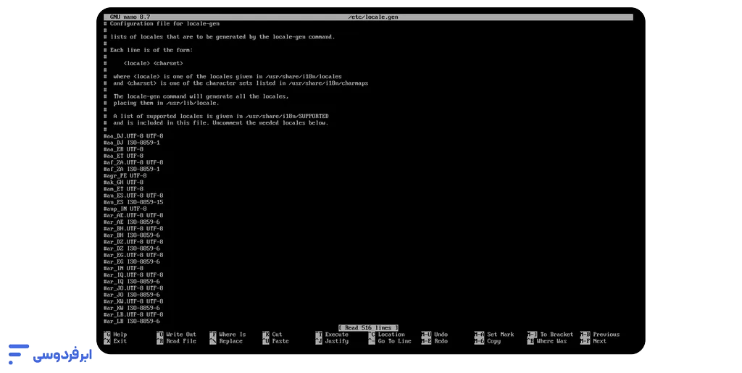Select Go To Line in footer

[394, 341]
